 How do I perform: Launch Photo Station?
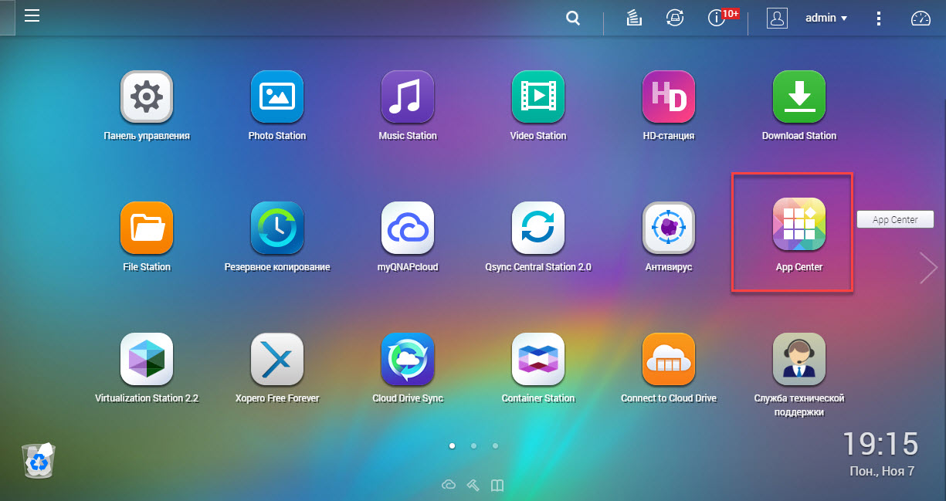277,97
